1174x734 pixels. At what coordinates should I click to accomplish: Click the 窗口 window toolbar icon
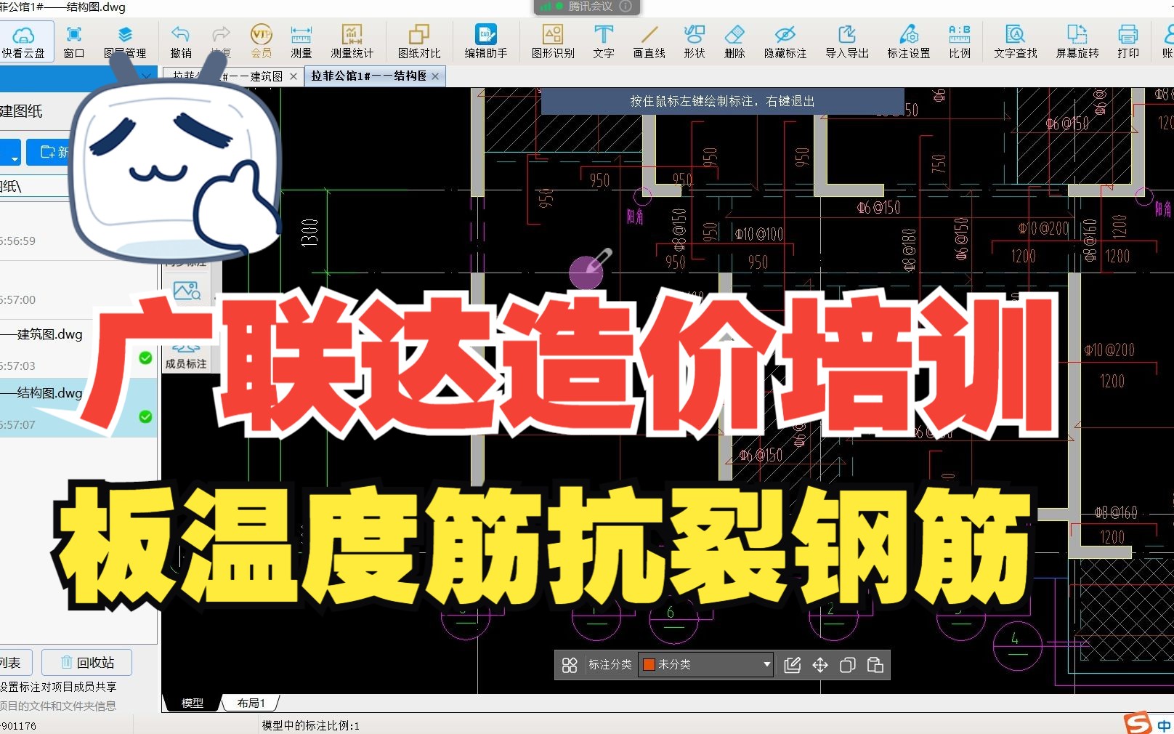pyautogui.click(x=73, y=41)
